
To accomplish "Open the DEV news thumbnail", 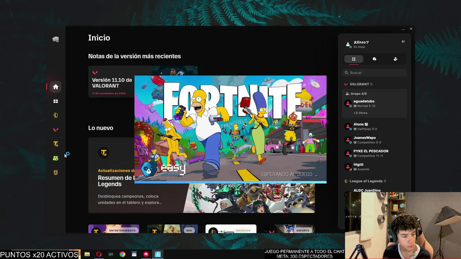I will 172,229.
